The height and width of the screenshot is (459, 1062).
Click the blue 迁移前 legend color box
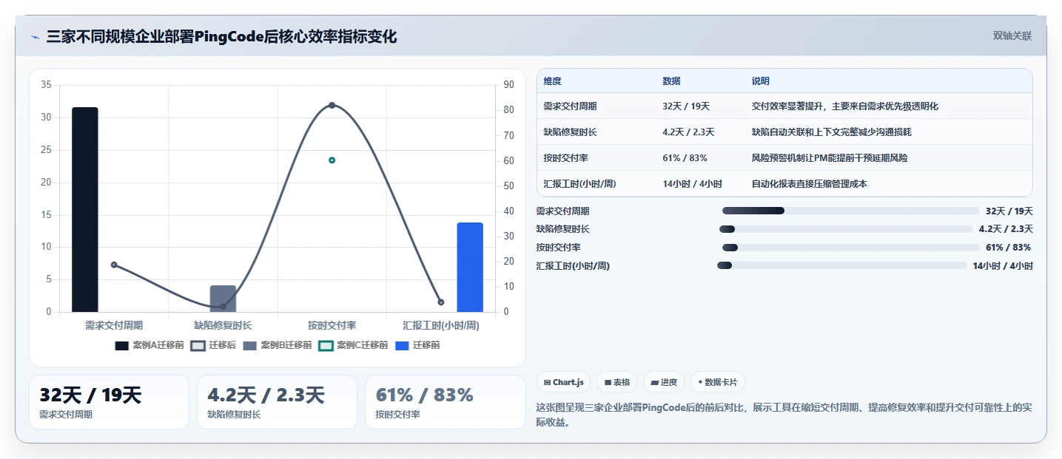click(403, 345)
